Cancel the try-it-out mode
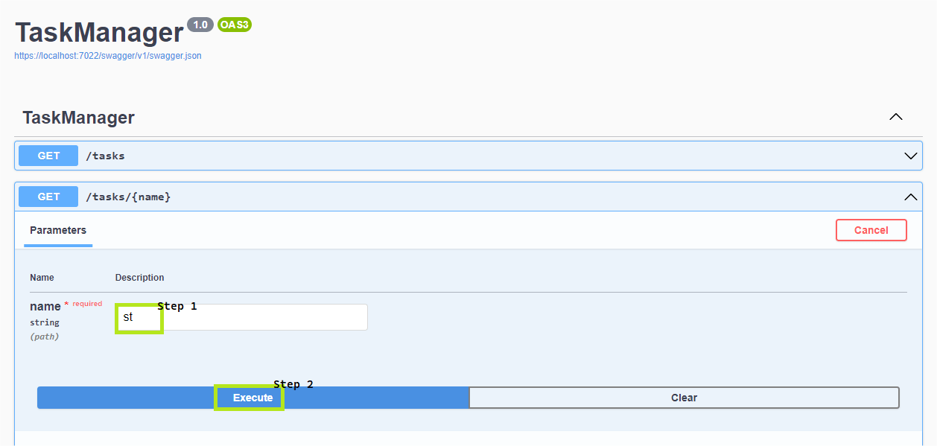Screen dimensions: 937x446 point(871,230)
